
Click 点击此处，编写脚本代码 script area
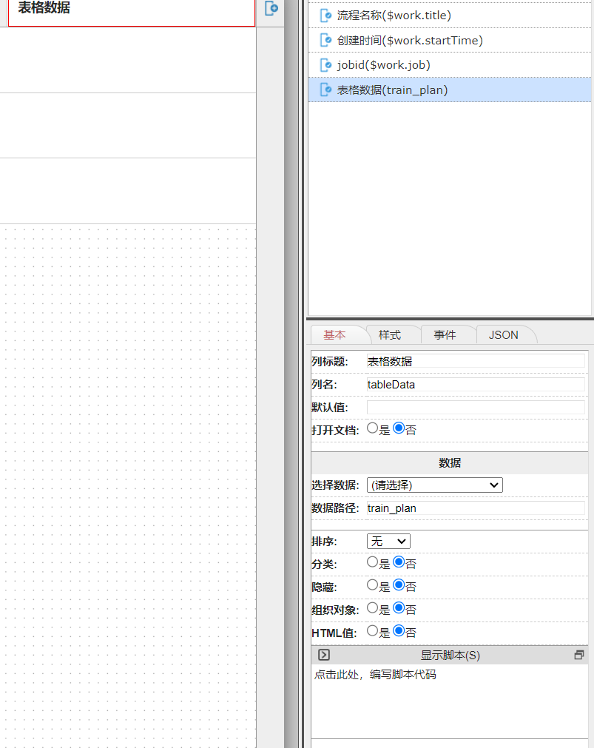click(x=450, y=701)
